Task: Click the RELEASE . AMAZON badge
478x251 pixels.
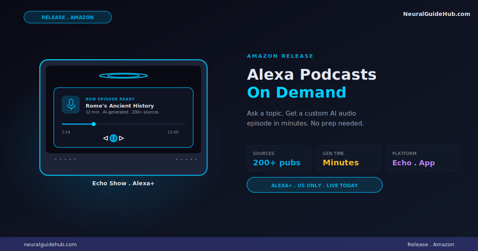Action: pyautogui.click(x=68, y=17)
